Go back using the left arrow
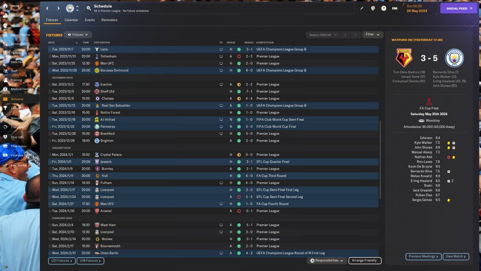The image size is (481, 271). [47, 8]
